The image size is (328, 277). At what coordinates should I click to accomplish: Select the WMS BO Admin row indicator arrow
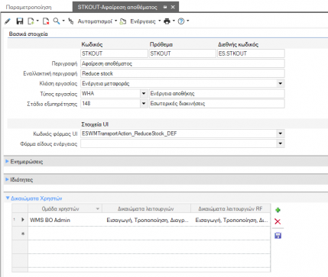[x=23, y=220]
